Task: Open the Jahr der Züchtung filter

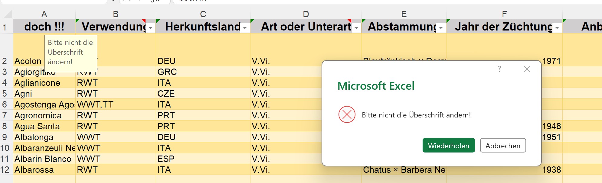Action: coord(557,28)
